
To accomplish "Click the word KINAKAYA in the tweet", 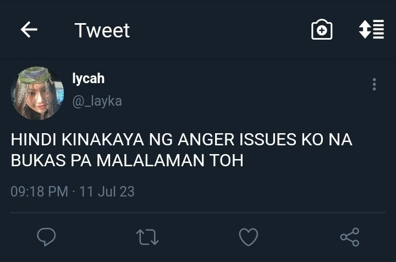I will 103,139.
